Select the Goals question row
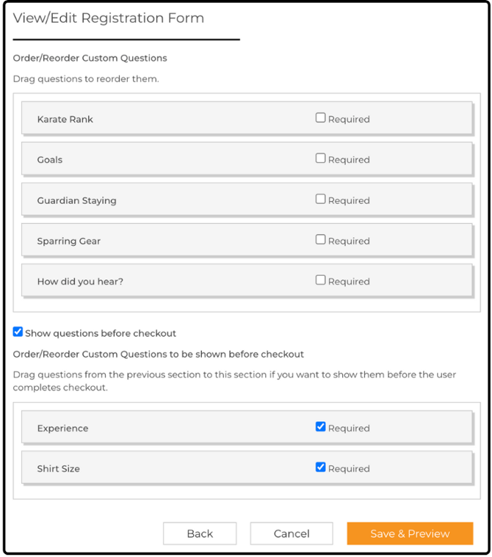 [247, 159]
